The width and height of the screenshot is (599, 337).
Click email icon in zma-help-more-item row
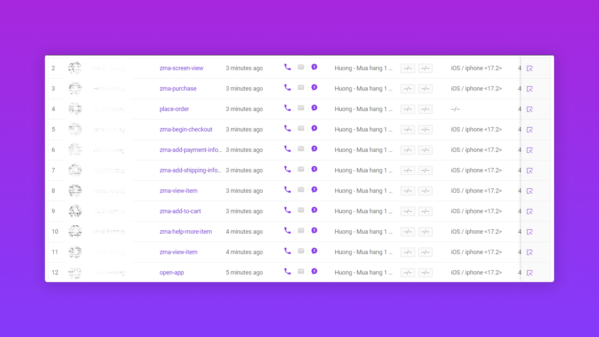[x=301, y=231]
